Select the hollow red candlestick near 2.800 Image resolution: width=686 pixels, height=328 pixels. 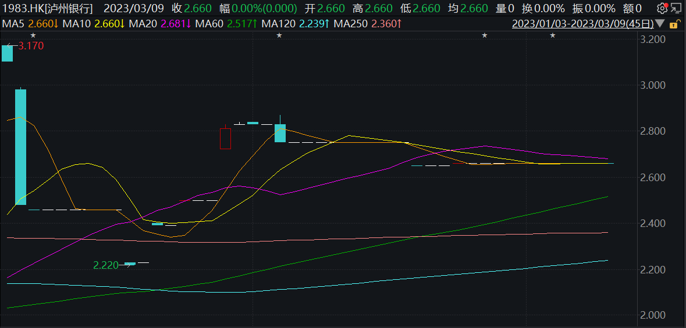(225, 138)
